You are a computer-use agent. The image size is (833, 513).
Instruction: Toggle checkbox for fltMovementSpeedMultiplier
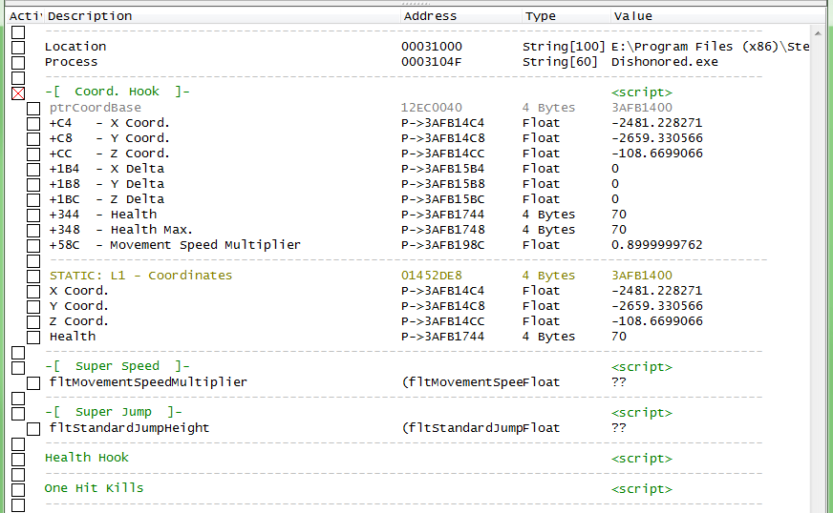(x=33, y=383)
